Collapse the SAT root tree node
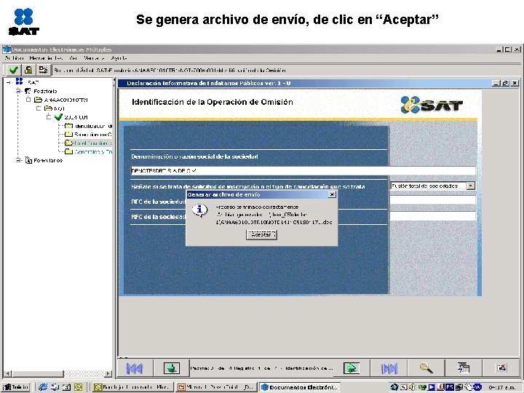Viewport: 524px width, 393px height. click(9, 82)
